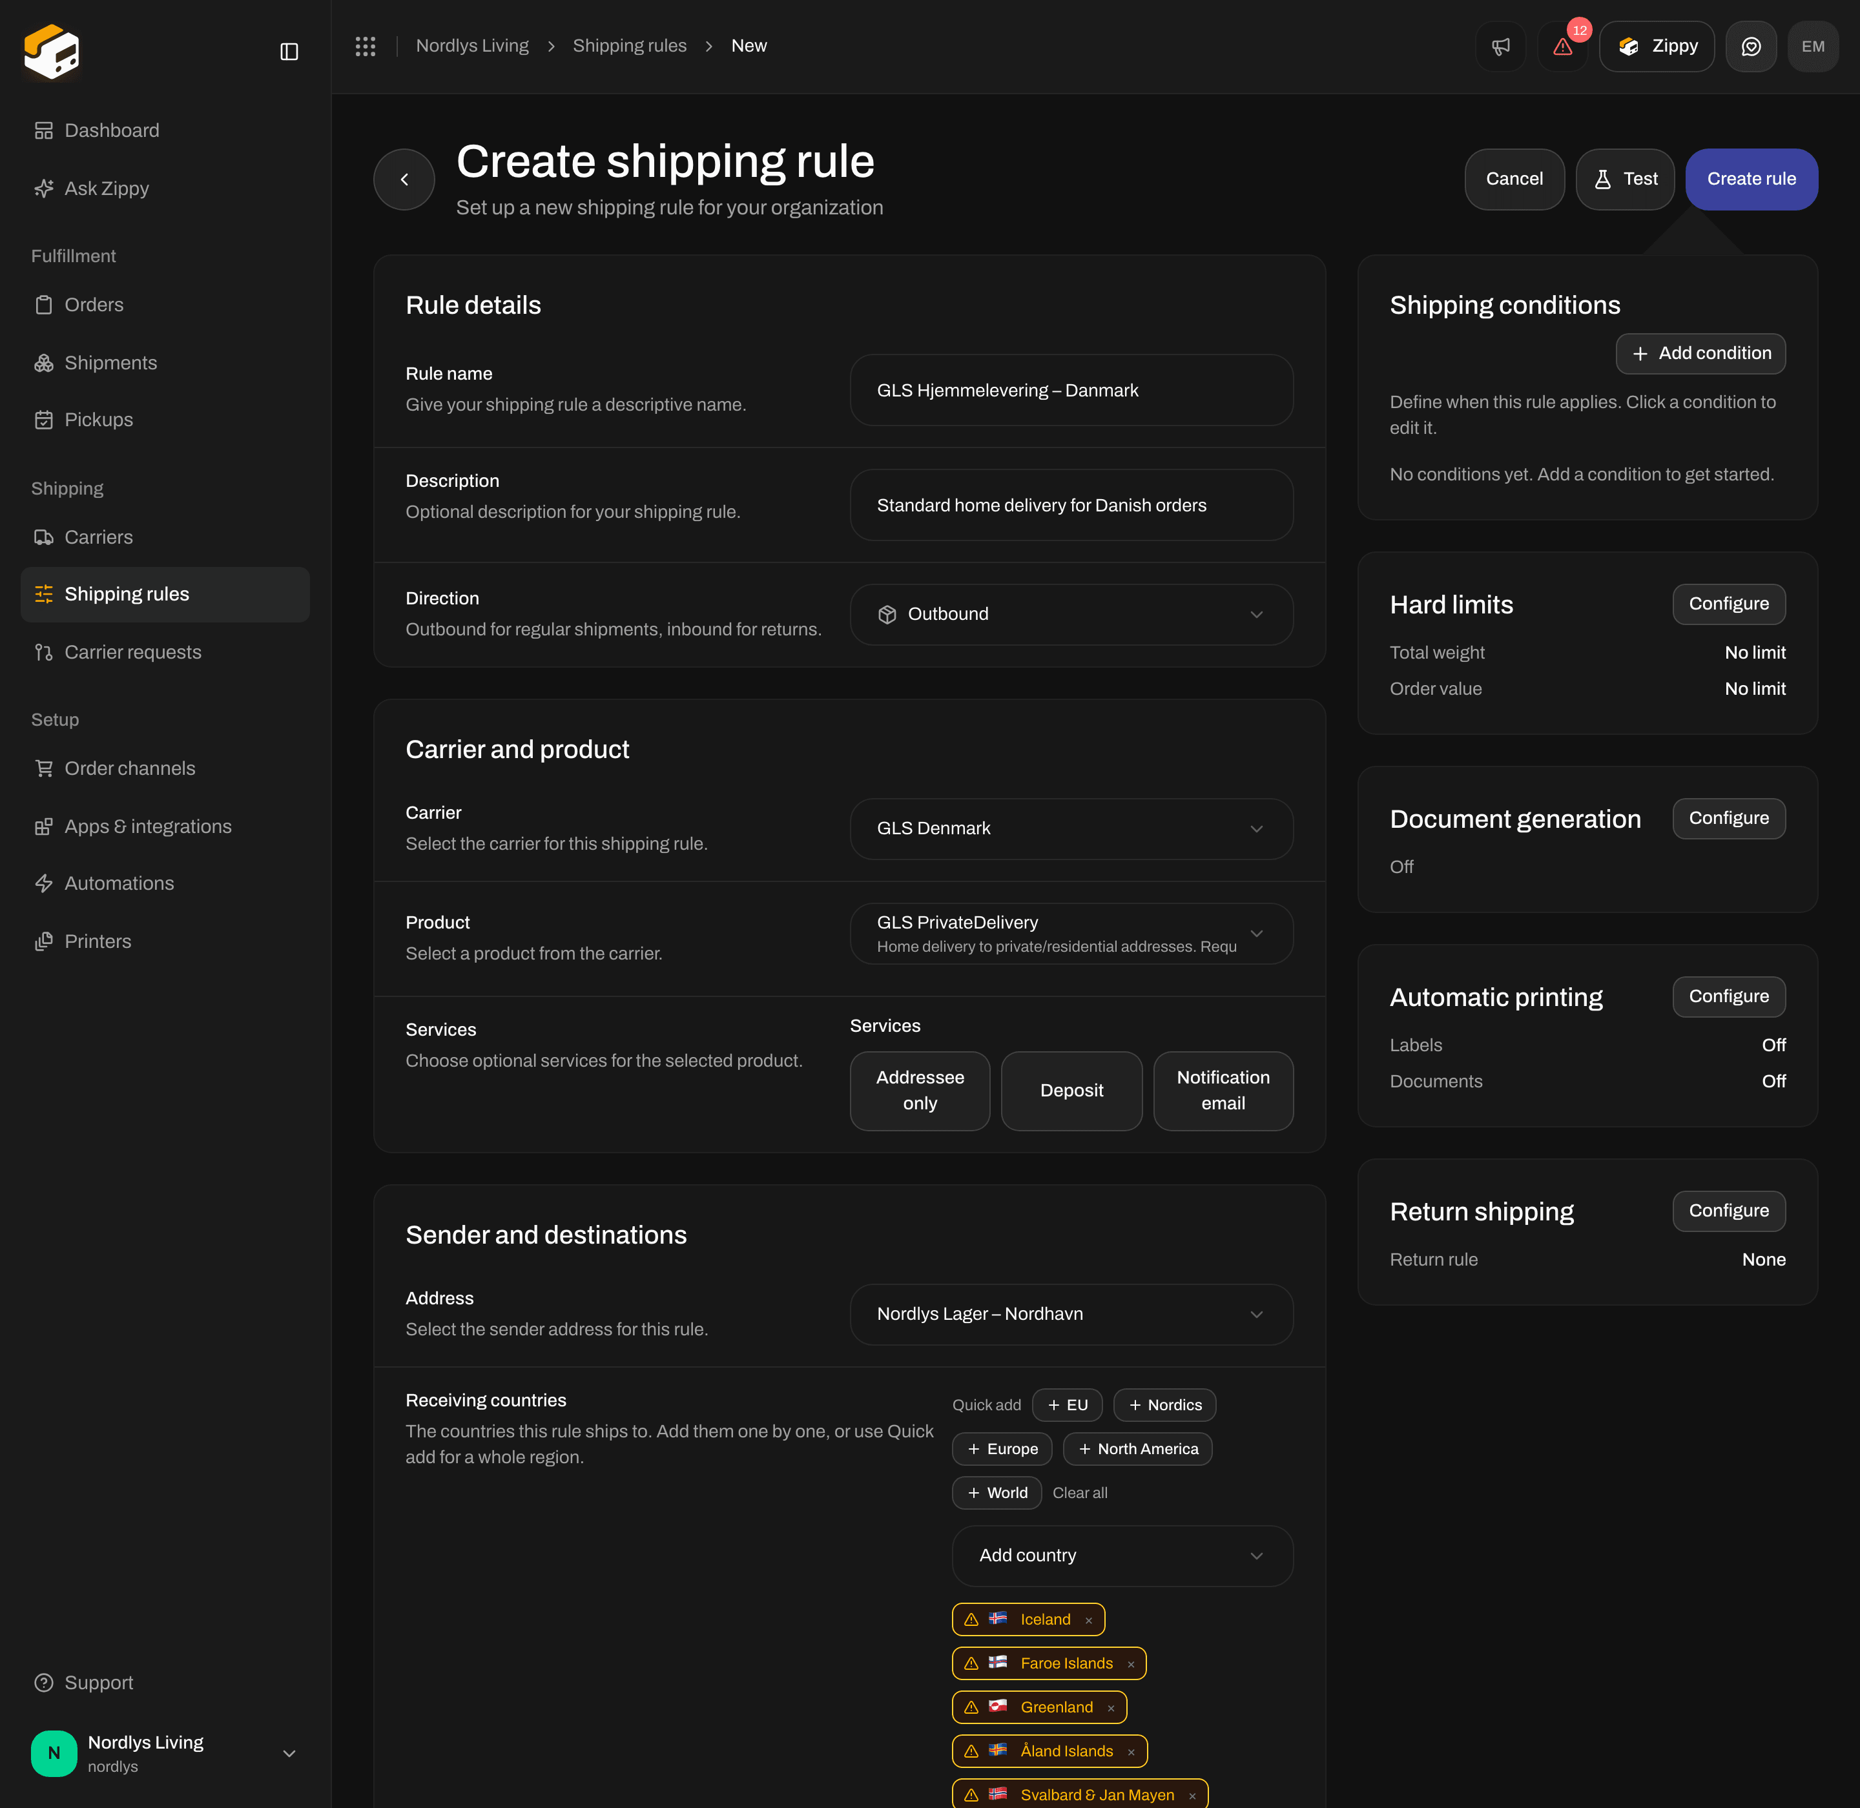
Task: Click the Create rule button
Action: (1751, 180)
